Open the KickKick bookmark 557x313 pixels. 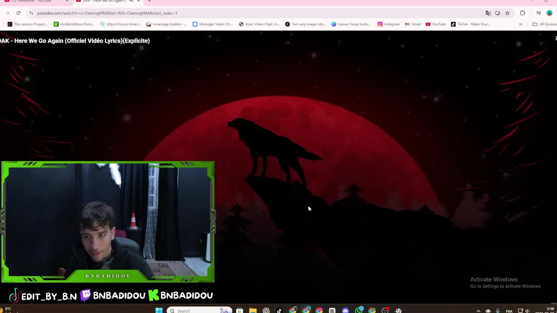coord(74,24)
